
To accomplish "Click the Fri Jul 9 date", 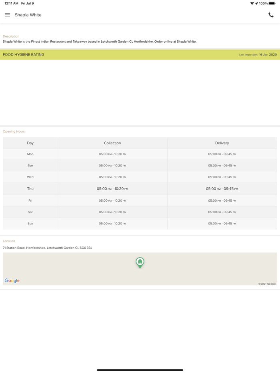I will pyautogui.click(x=28, y=3).
